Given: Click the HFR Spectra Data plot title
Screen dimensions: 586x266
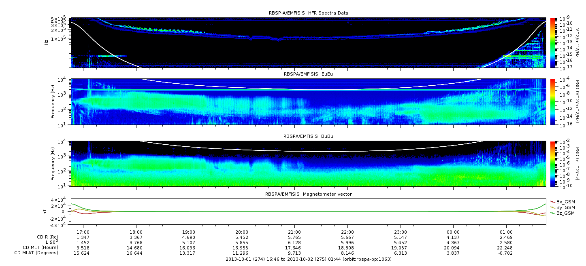Looking at the screenshot, I should pos(308,13).
